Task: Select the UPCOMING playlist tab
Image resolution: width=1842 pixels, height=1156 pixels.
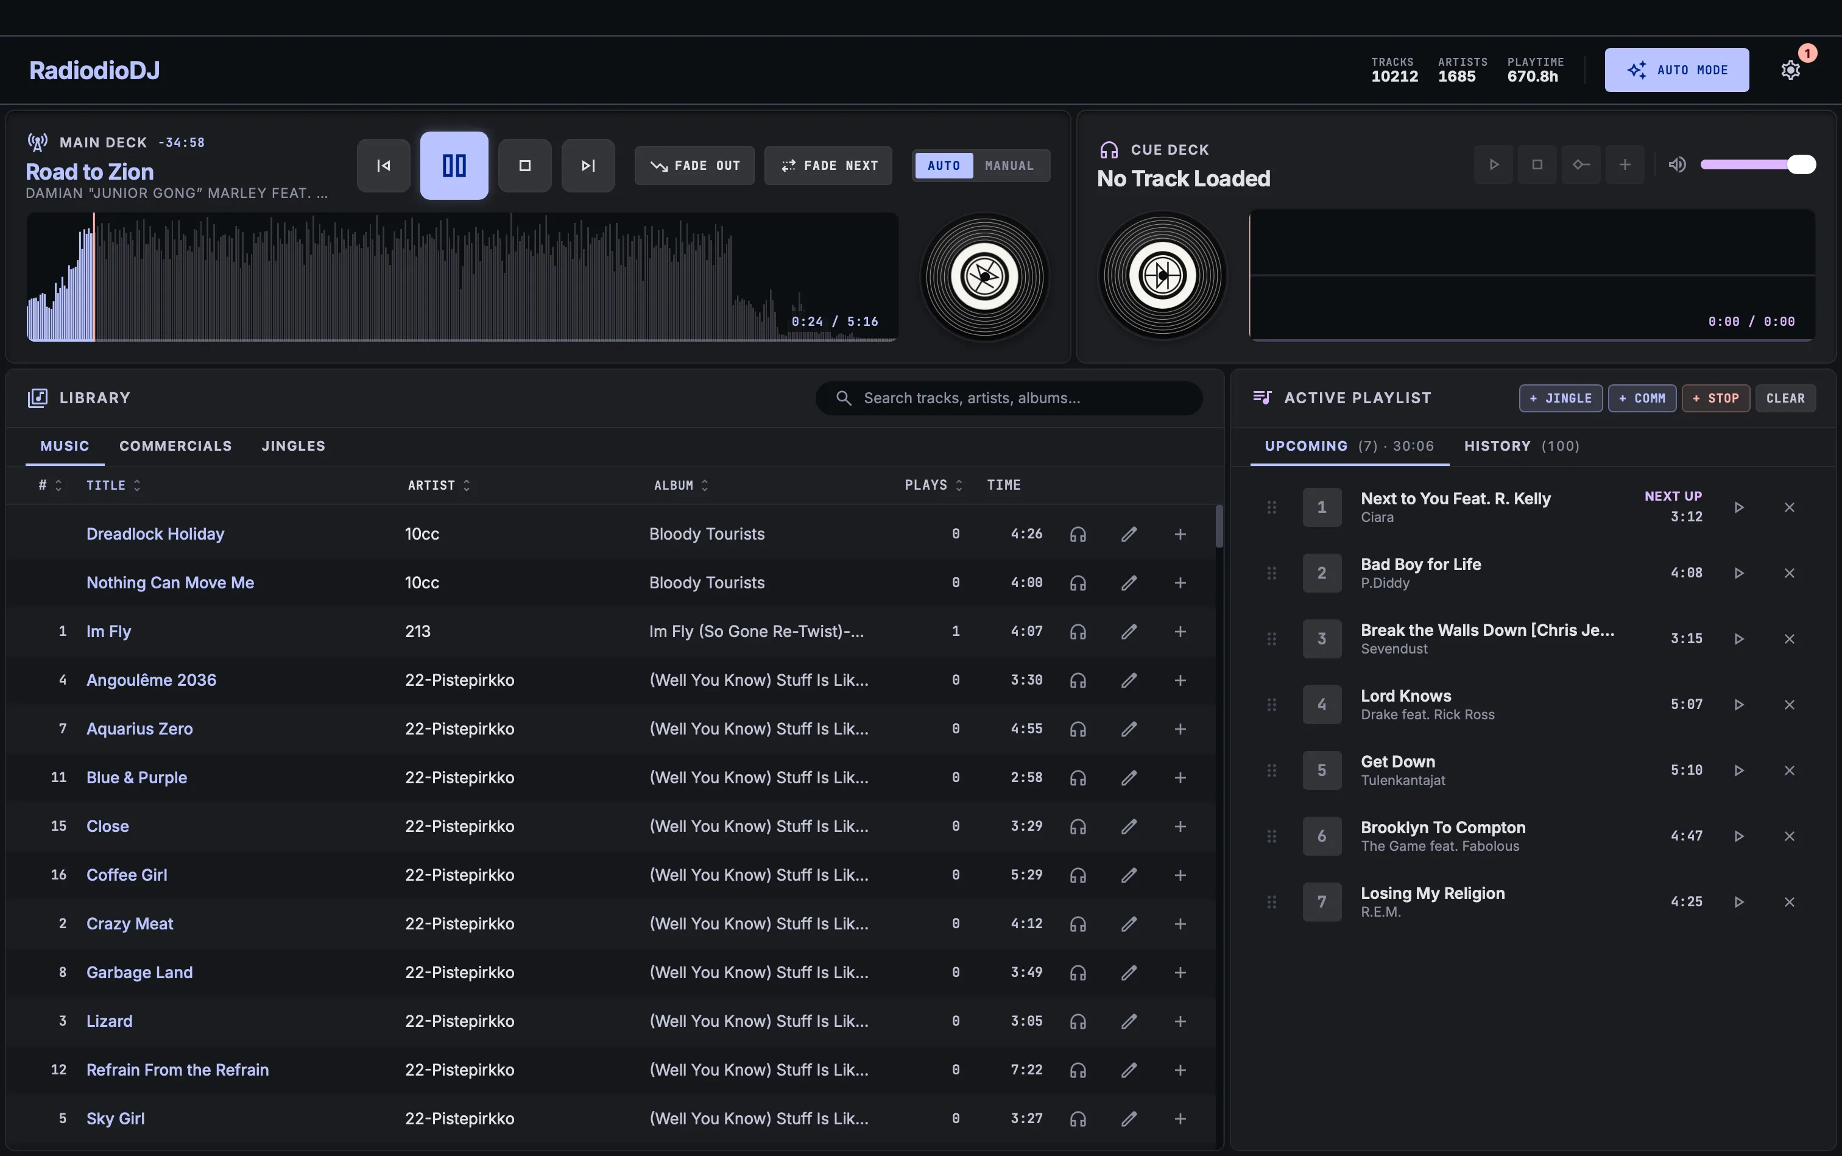Action: point(1350,446)
